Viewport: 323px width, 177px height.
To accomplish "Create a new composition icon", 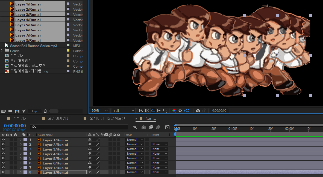I will 17,111.
